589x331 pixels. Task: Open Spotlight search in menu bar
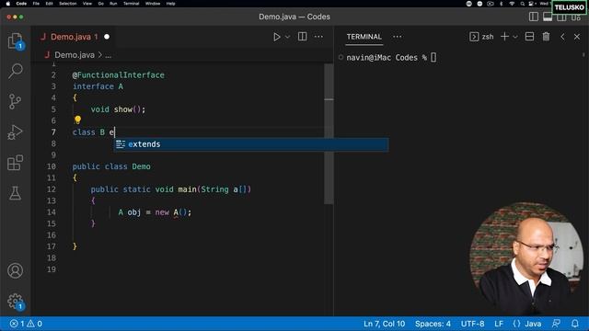click(x=522, y=4)
